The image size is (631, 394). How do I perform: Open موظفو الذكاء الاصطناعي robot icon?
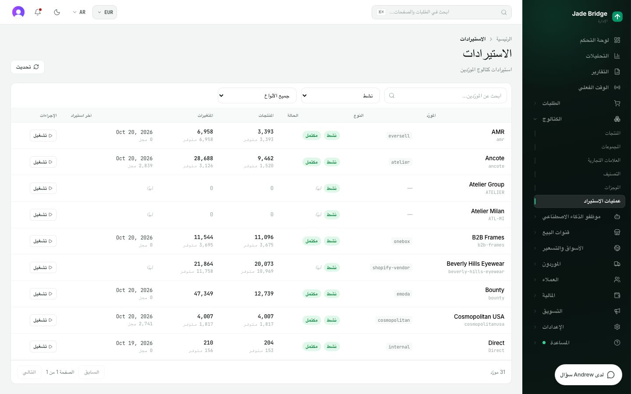coord(617,217)
